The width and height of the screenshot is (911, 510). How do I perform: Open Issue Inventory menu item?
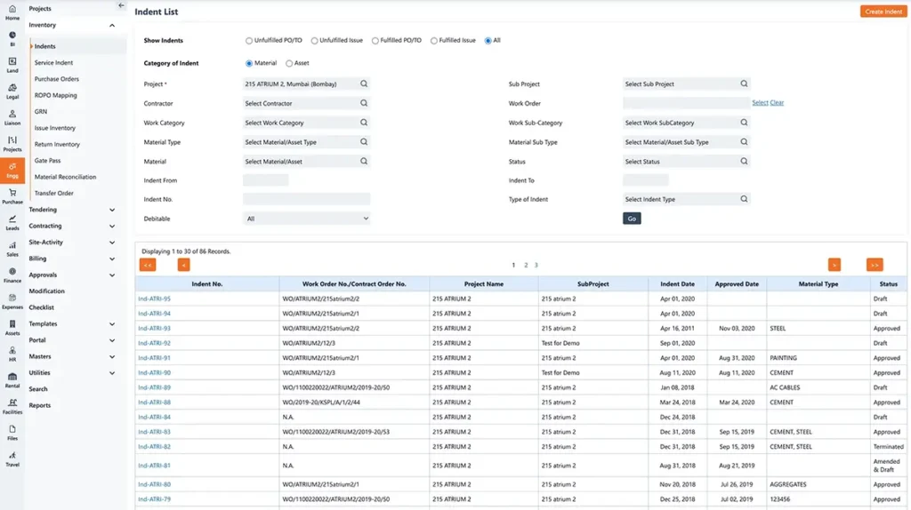click(54, 128)
